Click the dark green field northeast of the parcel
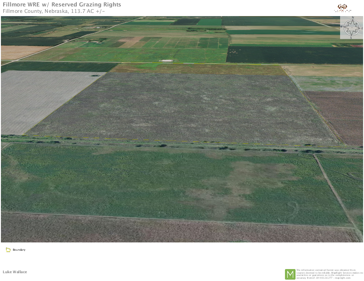Screen dimensions: 364x281 (294, 55)
